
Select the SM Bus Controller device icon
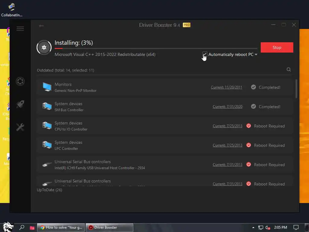pyautogui.click(x=47, y=106)
